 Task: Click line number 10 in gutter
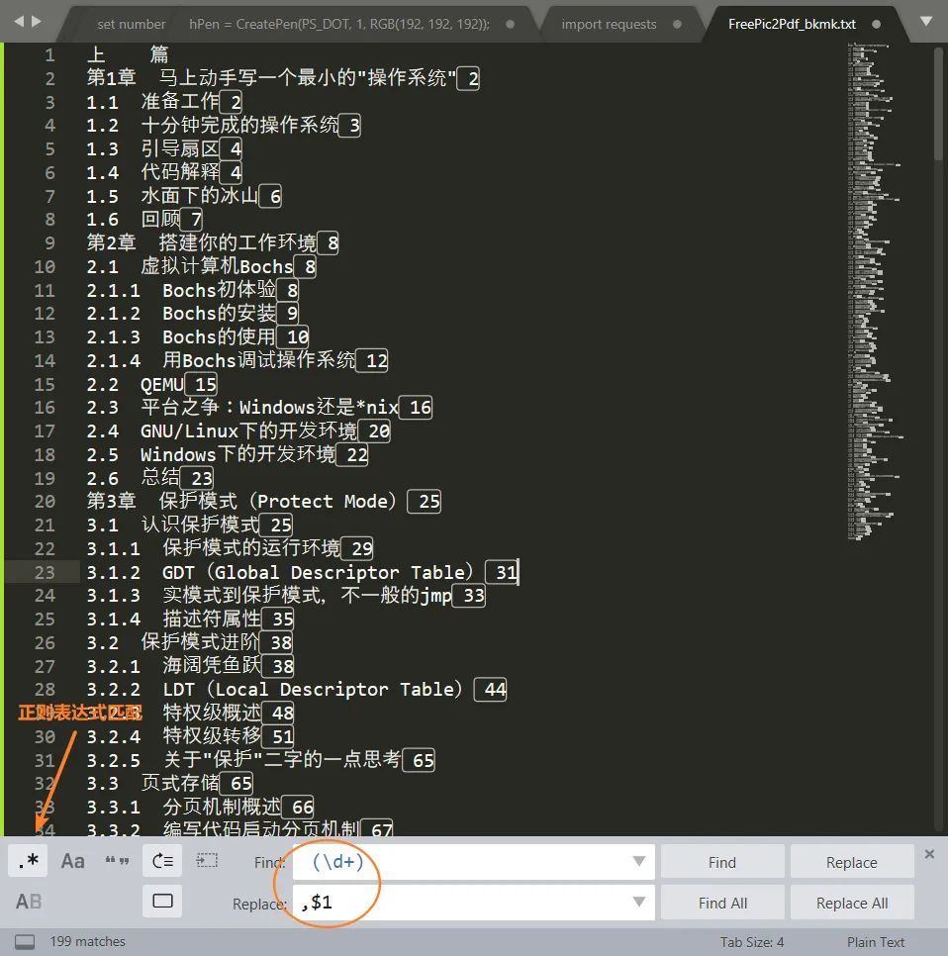[x=45, y=266]
